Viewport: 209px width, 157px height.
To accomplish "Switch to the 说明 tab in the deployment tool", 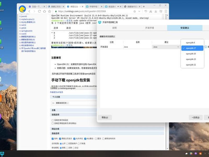I will click(x=114, y=28).
